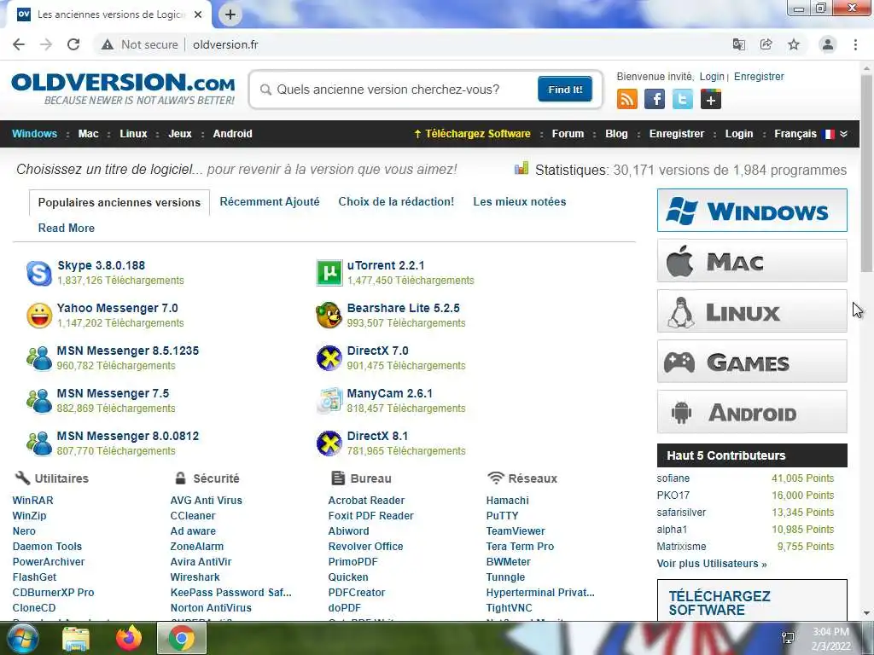Image resolution: width=874 pixels, height=655 pixels.
Task: Bookmark this page with star icon
Action: point(794,44)
